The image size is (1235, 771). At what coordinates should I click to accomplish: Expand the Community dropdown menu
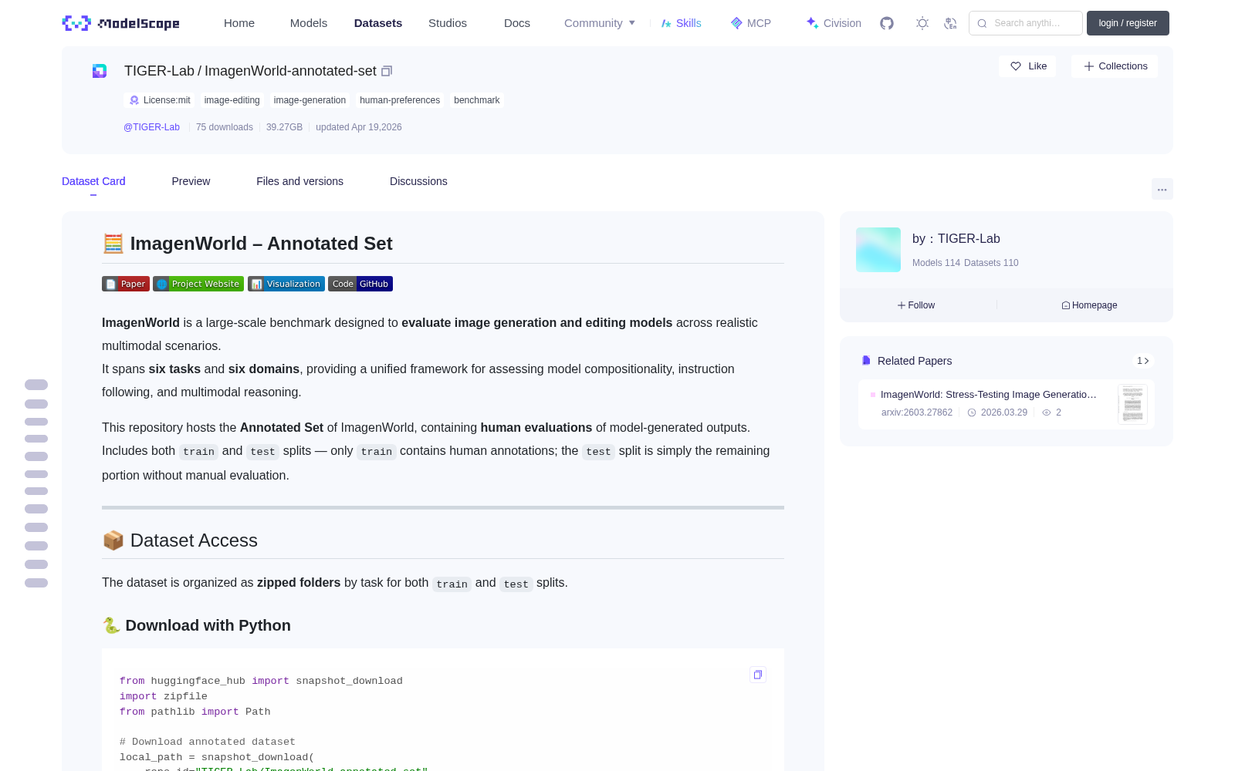600,23
